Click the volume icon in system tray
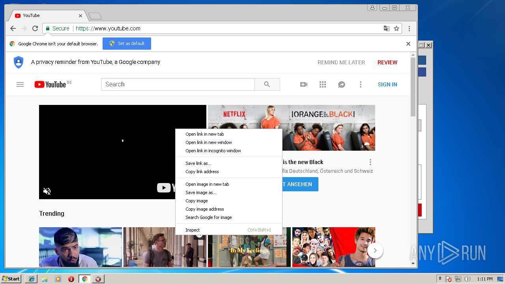 468,279
